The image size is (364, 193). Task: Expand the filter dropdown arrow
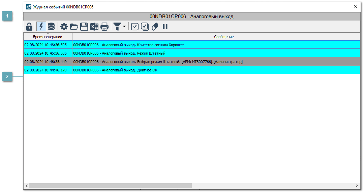coord(124,27)
